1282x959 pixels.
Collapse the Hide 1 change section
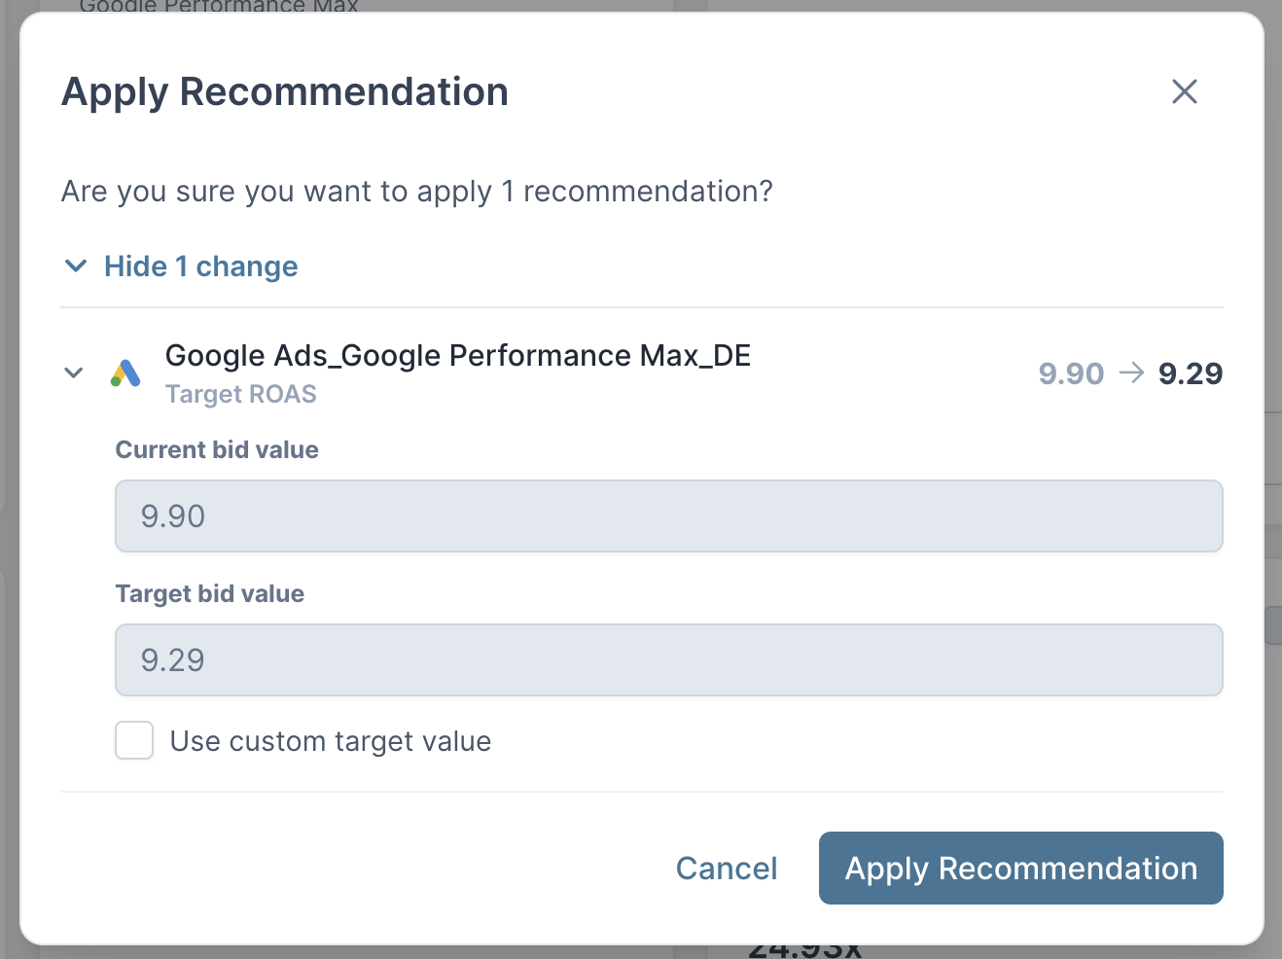pyautogui.click(x=75, y=266)
